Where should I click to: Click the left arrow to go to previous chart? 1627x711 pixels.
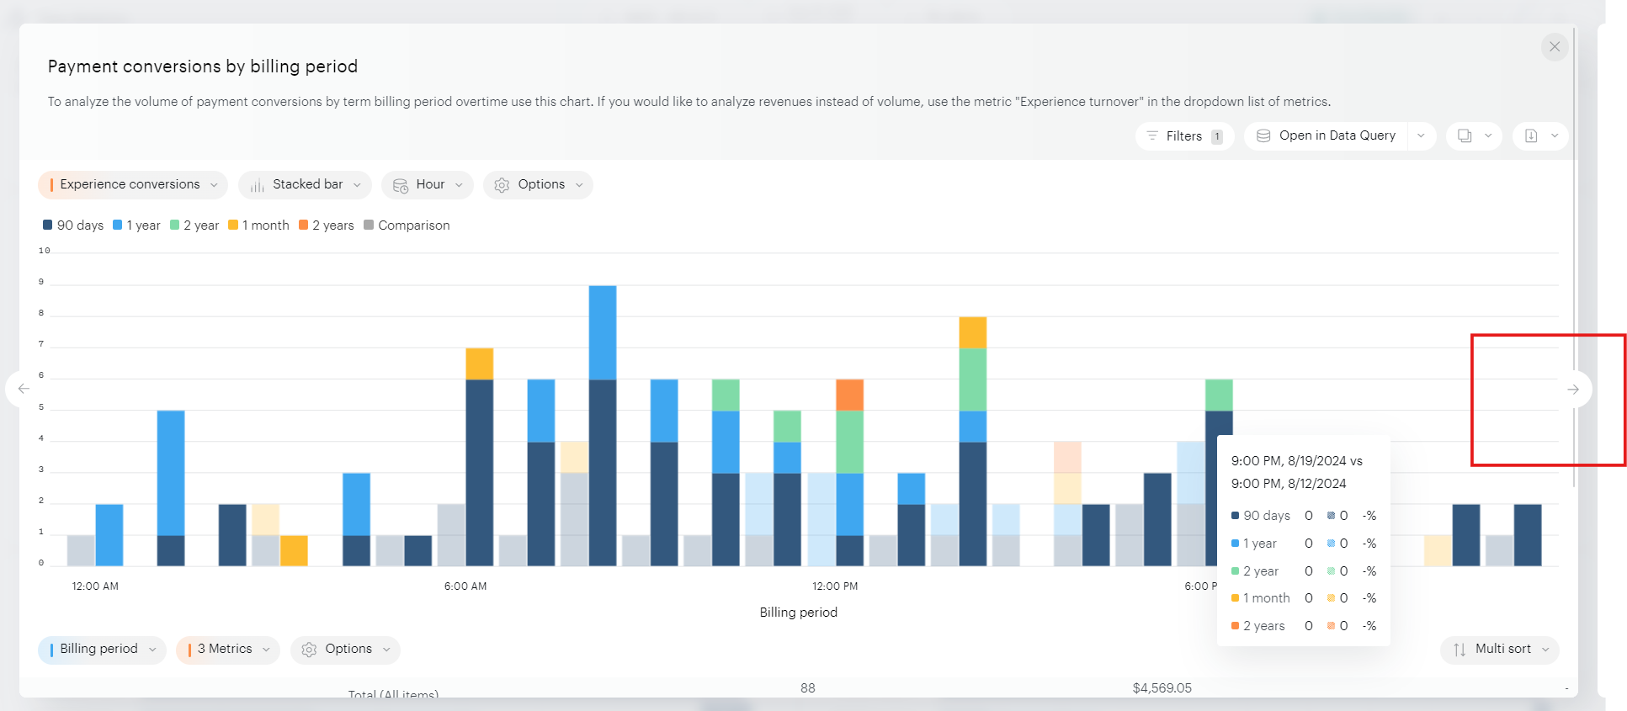(x=24, y=389)
